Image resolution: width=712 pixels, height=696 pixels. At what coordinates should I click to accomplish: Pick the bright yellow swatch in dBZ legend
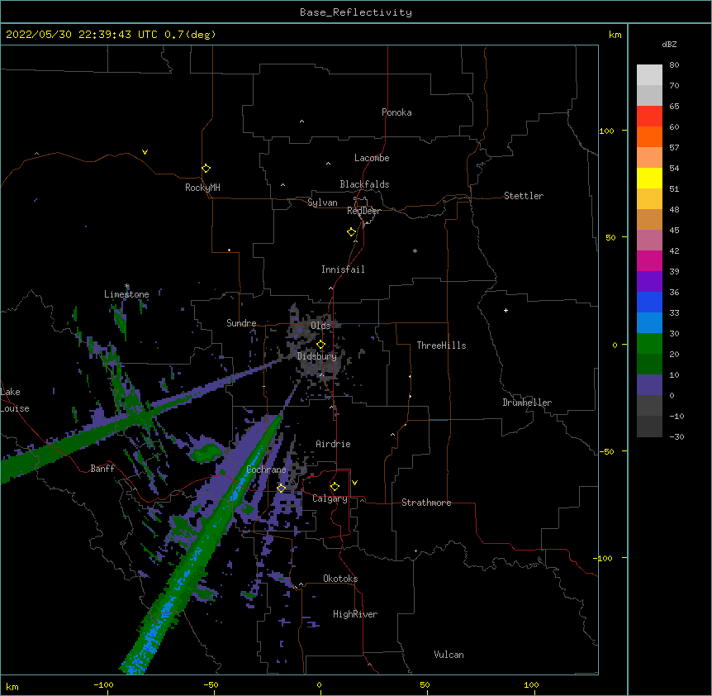649,178
